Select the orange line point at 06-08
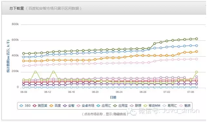The width and height of the screenshot is (208, 122). (x=24, y=61)
